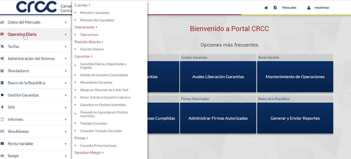Viewport: 351px width, 159px height.
Task: Expand arrow next to Renta Variable sidebar item
Action: (x=66, y=144)
